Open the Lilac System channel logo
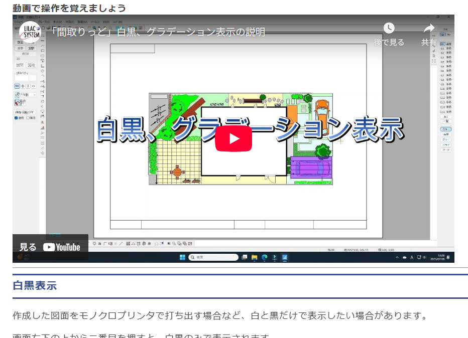 tap(29, 33)
